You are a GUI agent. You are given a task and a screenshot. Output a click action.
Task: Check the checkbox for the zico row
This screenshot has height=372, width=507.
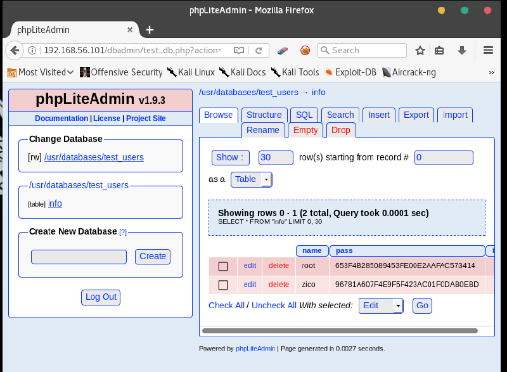223,285
